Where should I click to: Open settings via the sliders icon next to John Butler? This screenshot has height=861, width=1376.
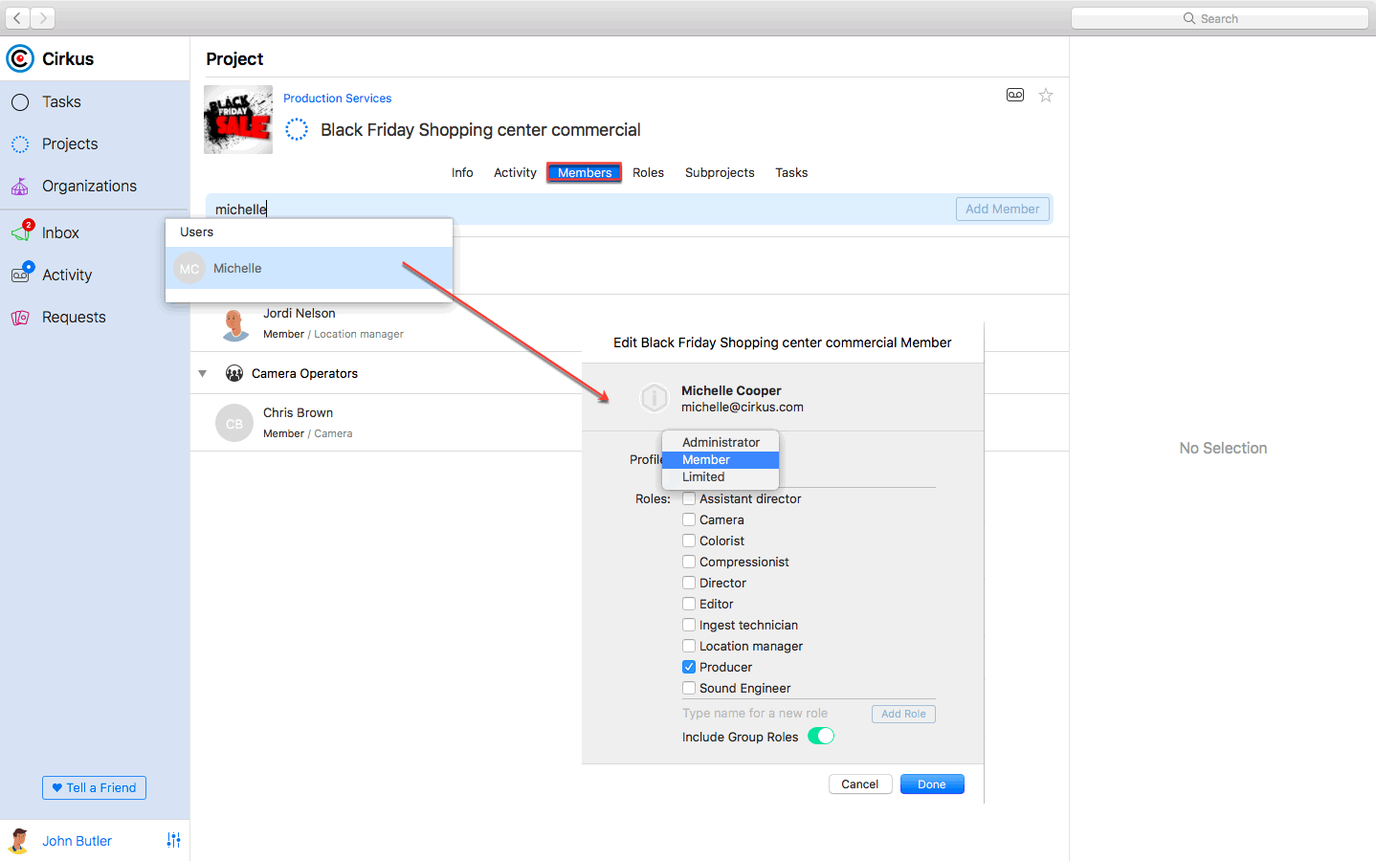173,840
